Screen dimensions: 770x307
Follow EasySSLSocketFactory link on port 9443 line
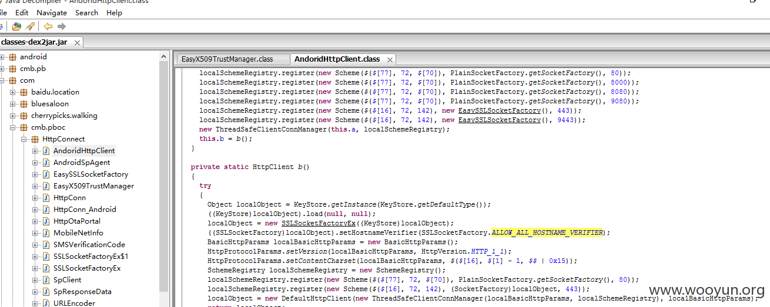coord(500,120)
